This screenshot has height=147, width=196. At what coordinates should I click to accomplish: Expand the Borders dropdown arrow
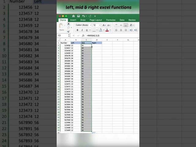pos(97,30)
